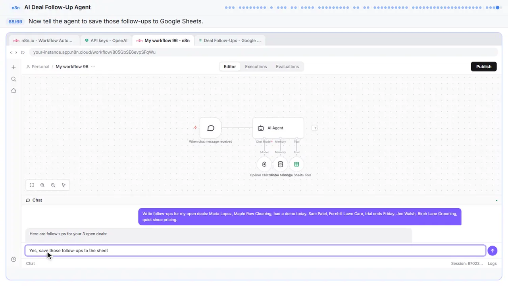Open search from the left sidebar
508x286 pixels.
click(13, 79)
